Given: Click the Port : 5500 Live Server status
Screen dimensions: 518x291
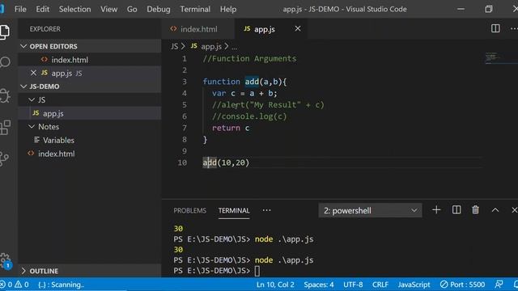Looking at the screenshot, I should [x=462, y=285].
